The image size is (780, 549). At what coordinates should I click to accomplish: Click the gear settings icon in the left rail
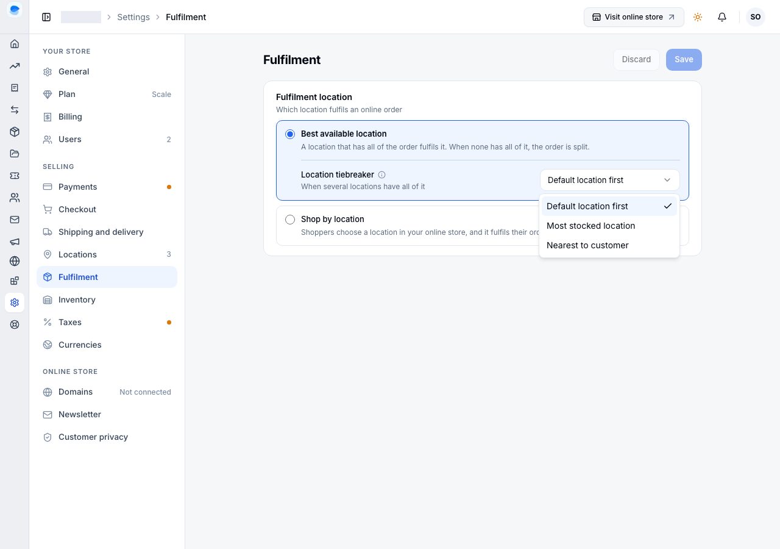click(15, 303)
